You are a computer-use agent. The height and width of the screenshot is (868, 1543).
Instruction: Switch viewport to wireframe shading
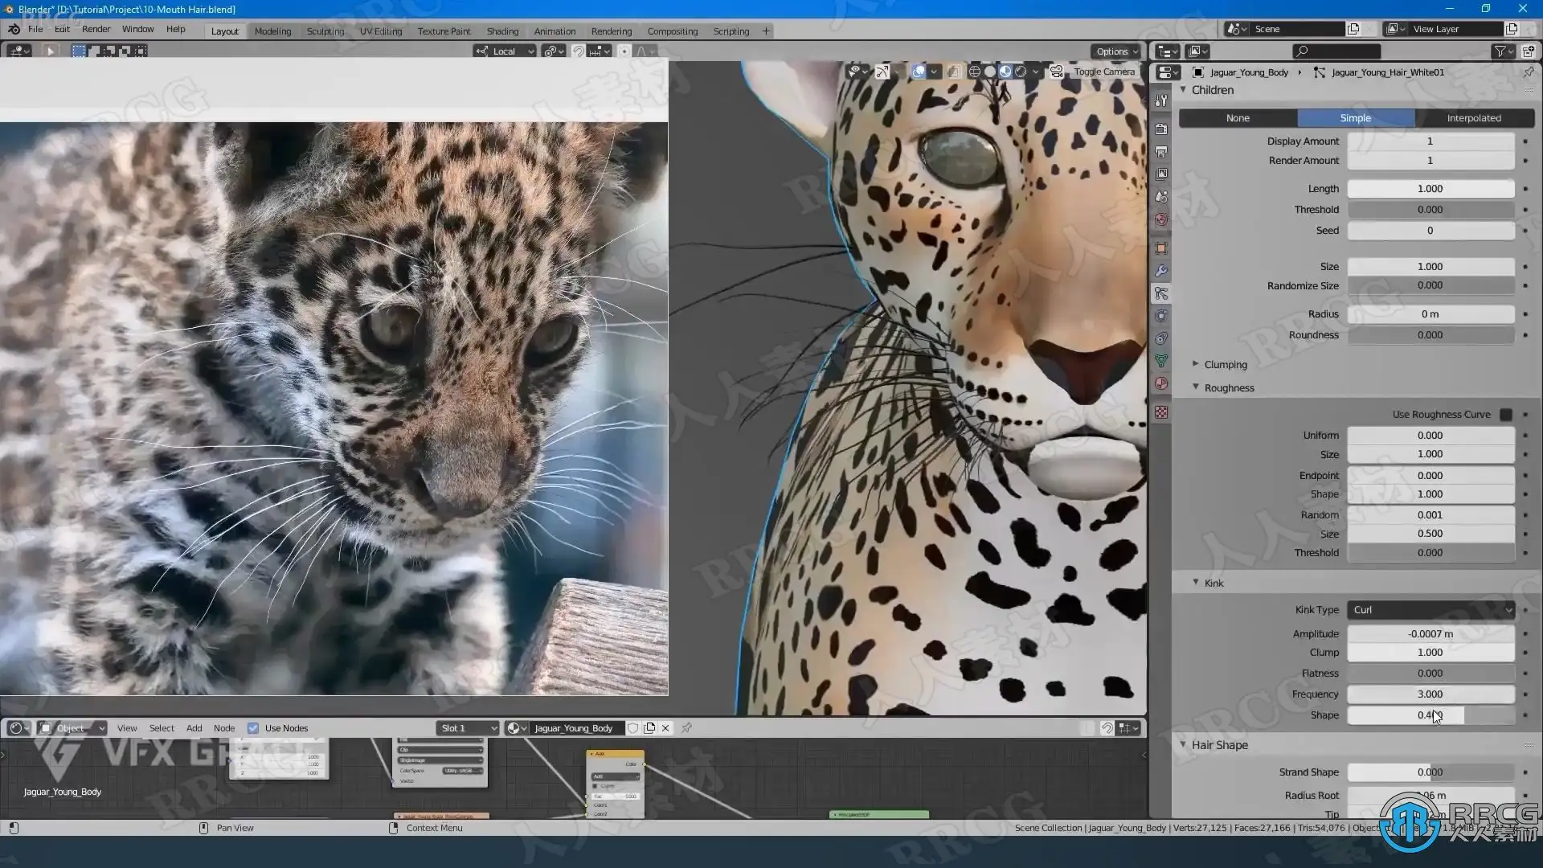click(x=974, y=72)
